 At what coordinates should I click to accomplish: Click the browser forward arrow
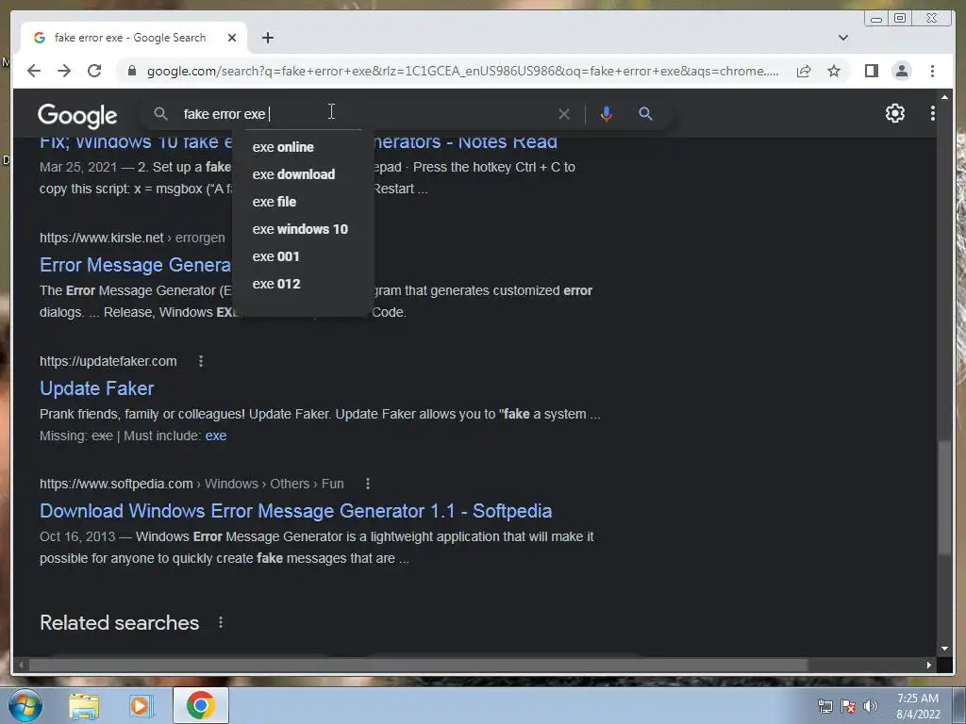[64, 71]
